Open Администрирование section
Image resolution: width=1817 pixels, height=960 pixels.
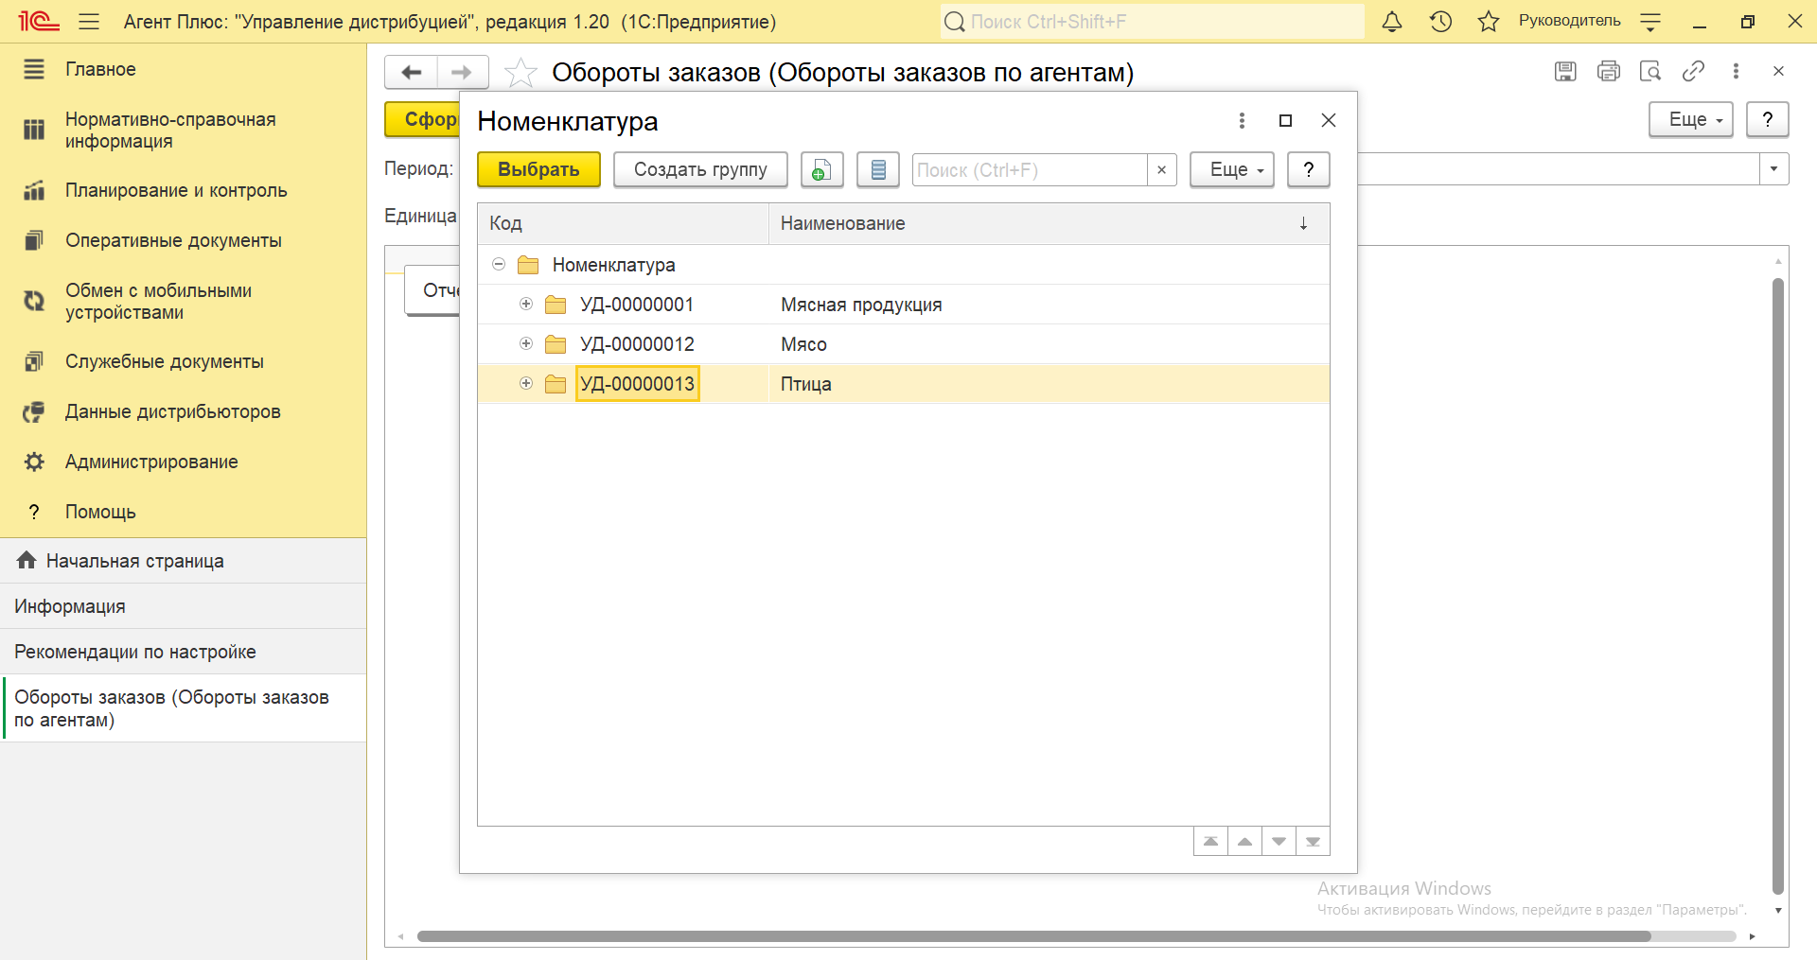pyautogui.click(x=183, y=462)
